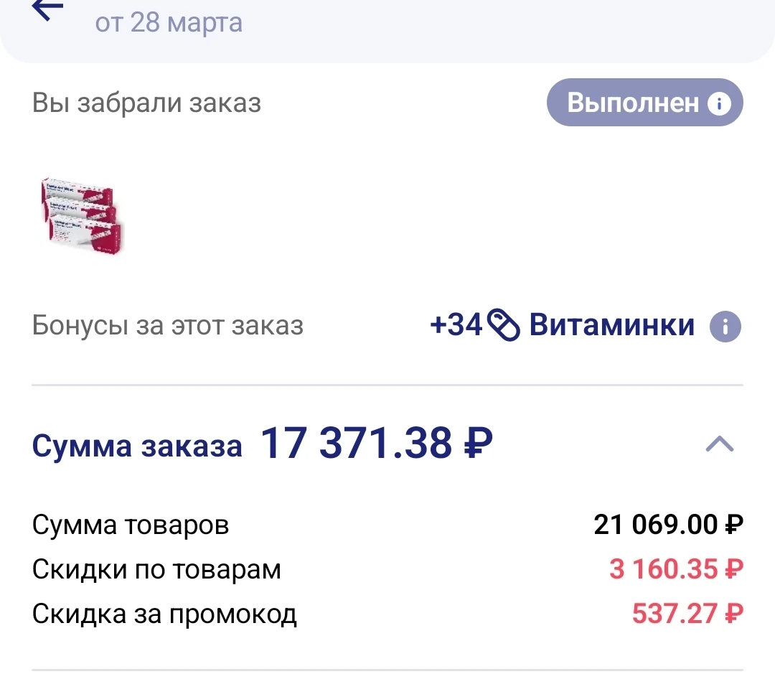Select the Витаминки bonus text
This screenshot has height=679, width=775.
[611, 326]
